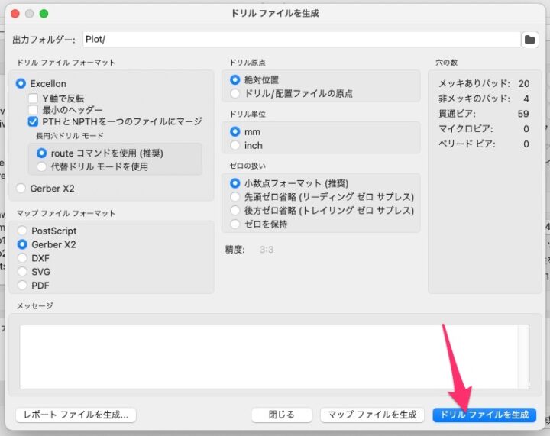
Task: Click ドリルファイルを生成 button
Action: [484, 415]
